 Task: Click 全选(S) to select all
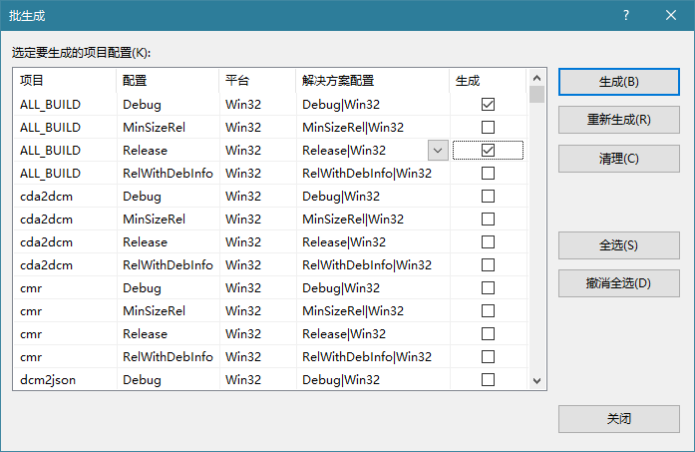(x=618, y=245)
